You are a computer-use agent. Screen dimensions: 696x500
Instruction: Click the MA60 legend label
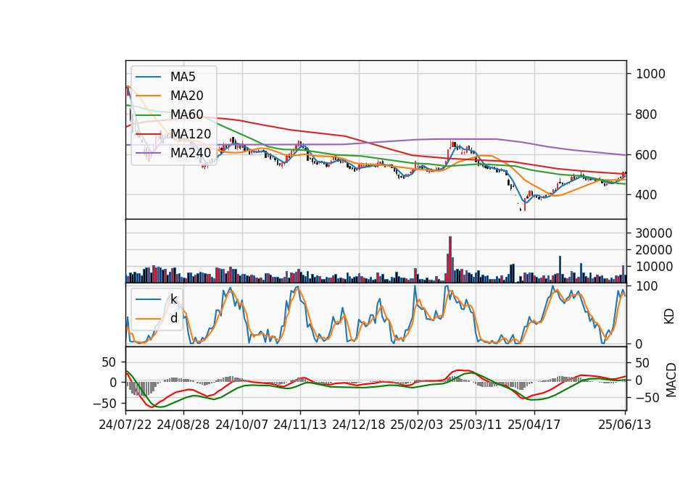pos(187,114)
